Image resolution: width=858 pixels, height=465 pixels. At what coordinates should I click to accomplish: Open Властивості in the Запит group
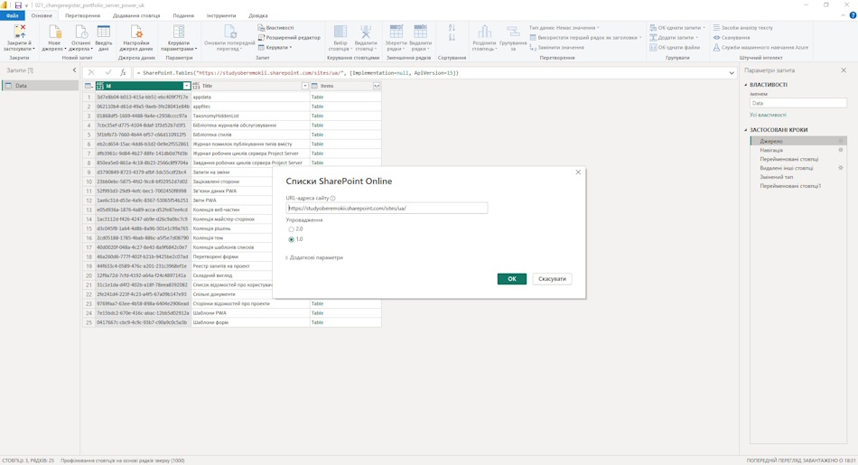275,27
